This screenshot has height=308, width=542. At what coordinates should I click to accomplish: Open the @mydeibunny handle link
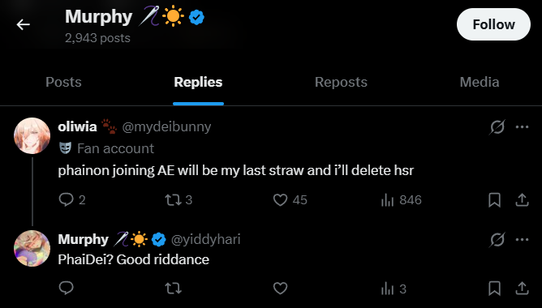[x=166, y=126]
